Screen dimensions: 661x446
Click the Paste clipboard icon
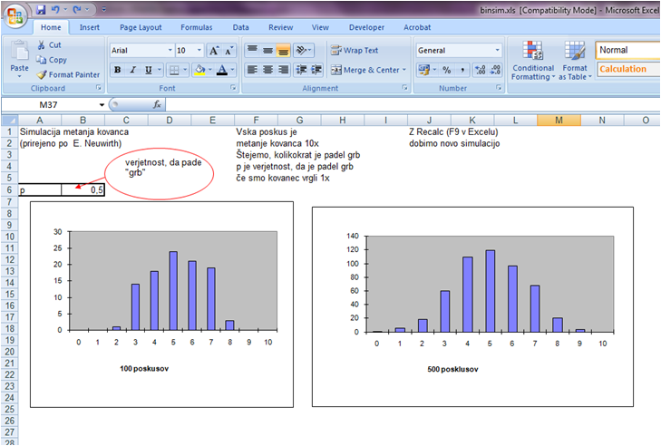tap(19, 53)
